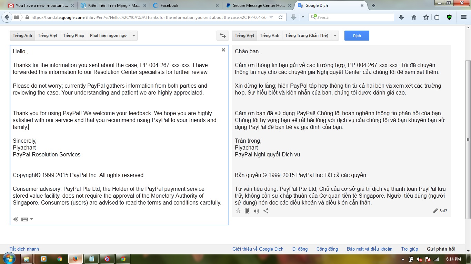The width and height of the screenshot is (471, 264).
Task: Click the page vertical scrollbar
Action: click(x=468, y=139)
